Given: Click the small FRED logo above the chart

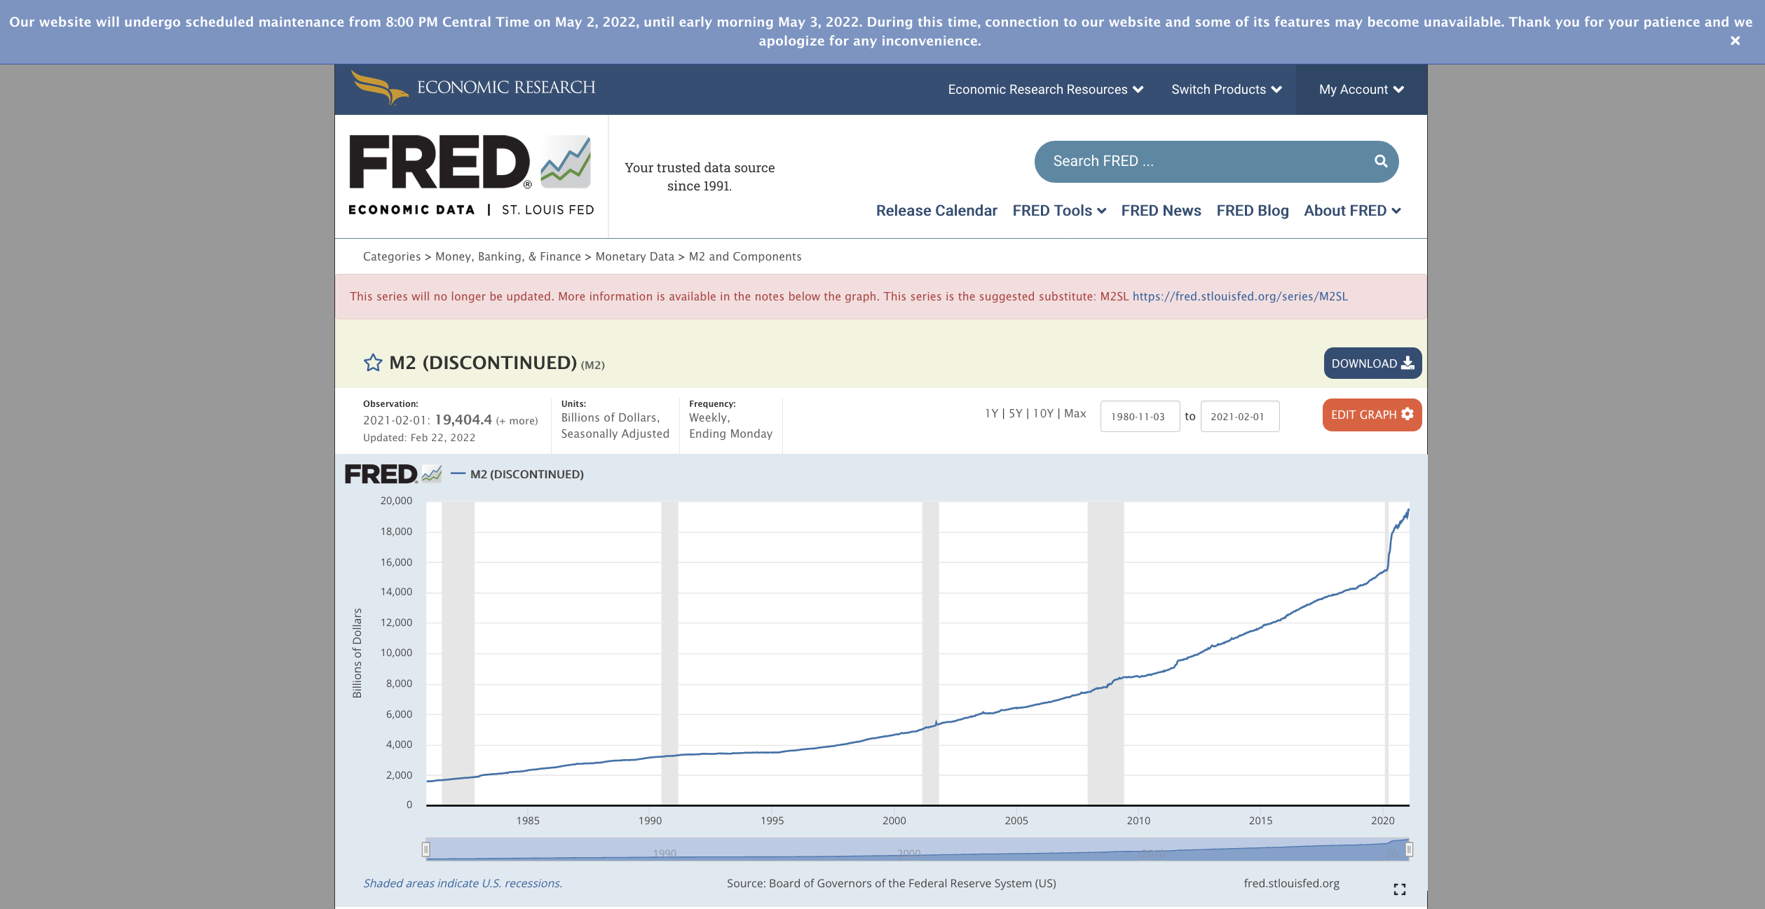Looking at the screenshot, I should tap(393, 474).
